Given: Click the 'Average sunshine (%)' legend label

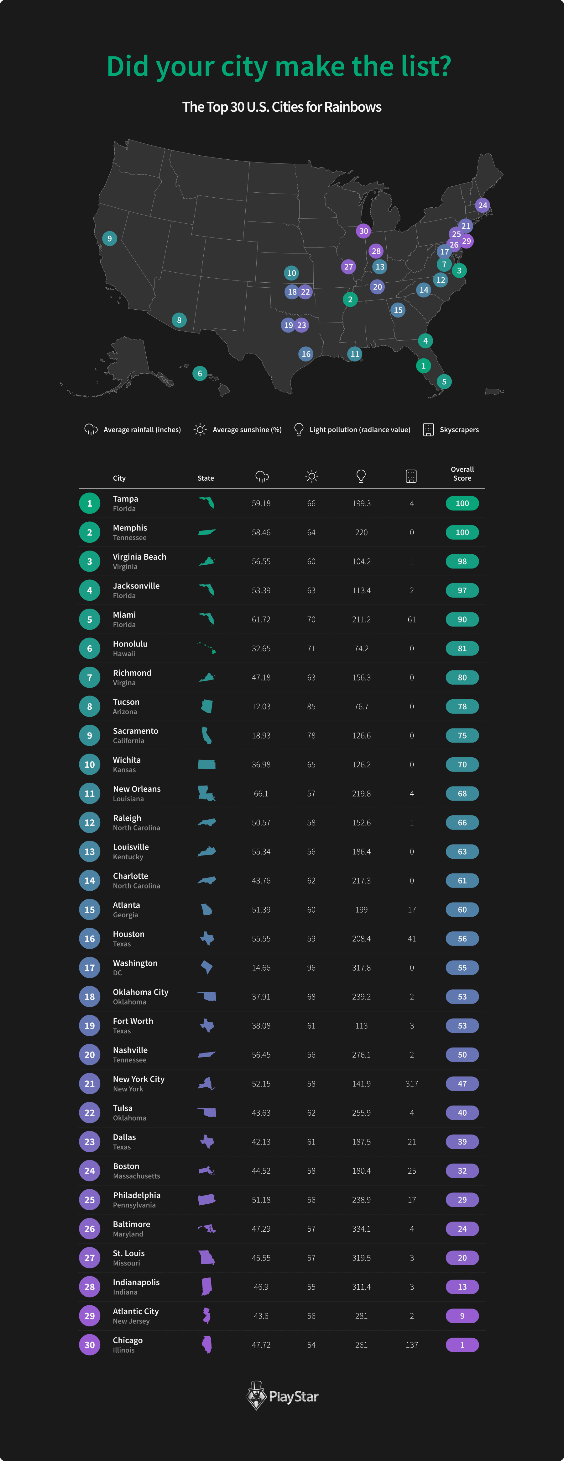Looking at the screenshot, I should (247, 429).
